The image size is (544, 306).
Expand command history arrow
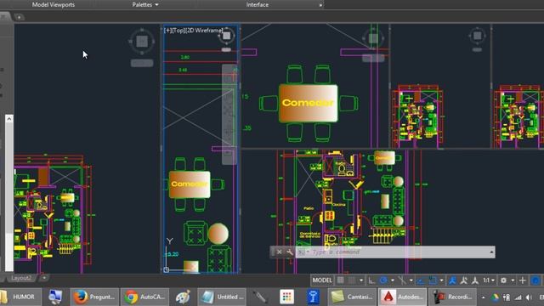pyautogui.click(x=491, y=252)
